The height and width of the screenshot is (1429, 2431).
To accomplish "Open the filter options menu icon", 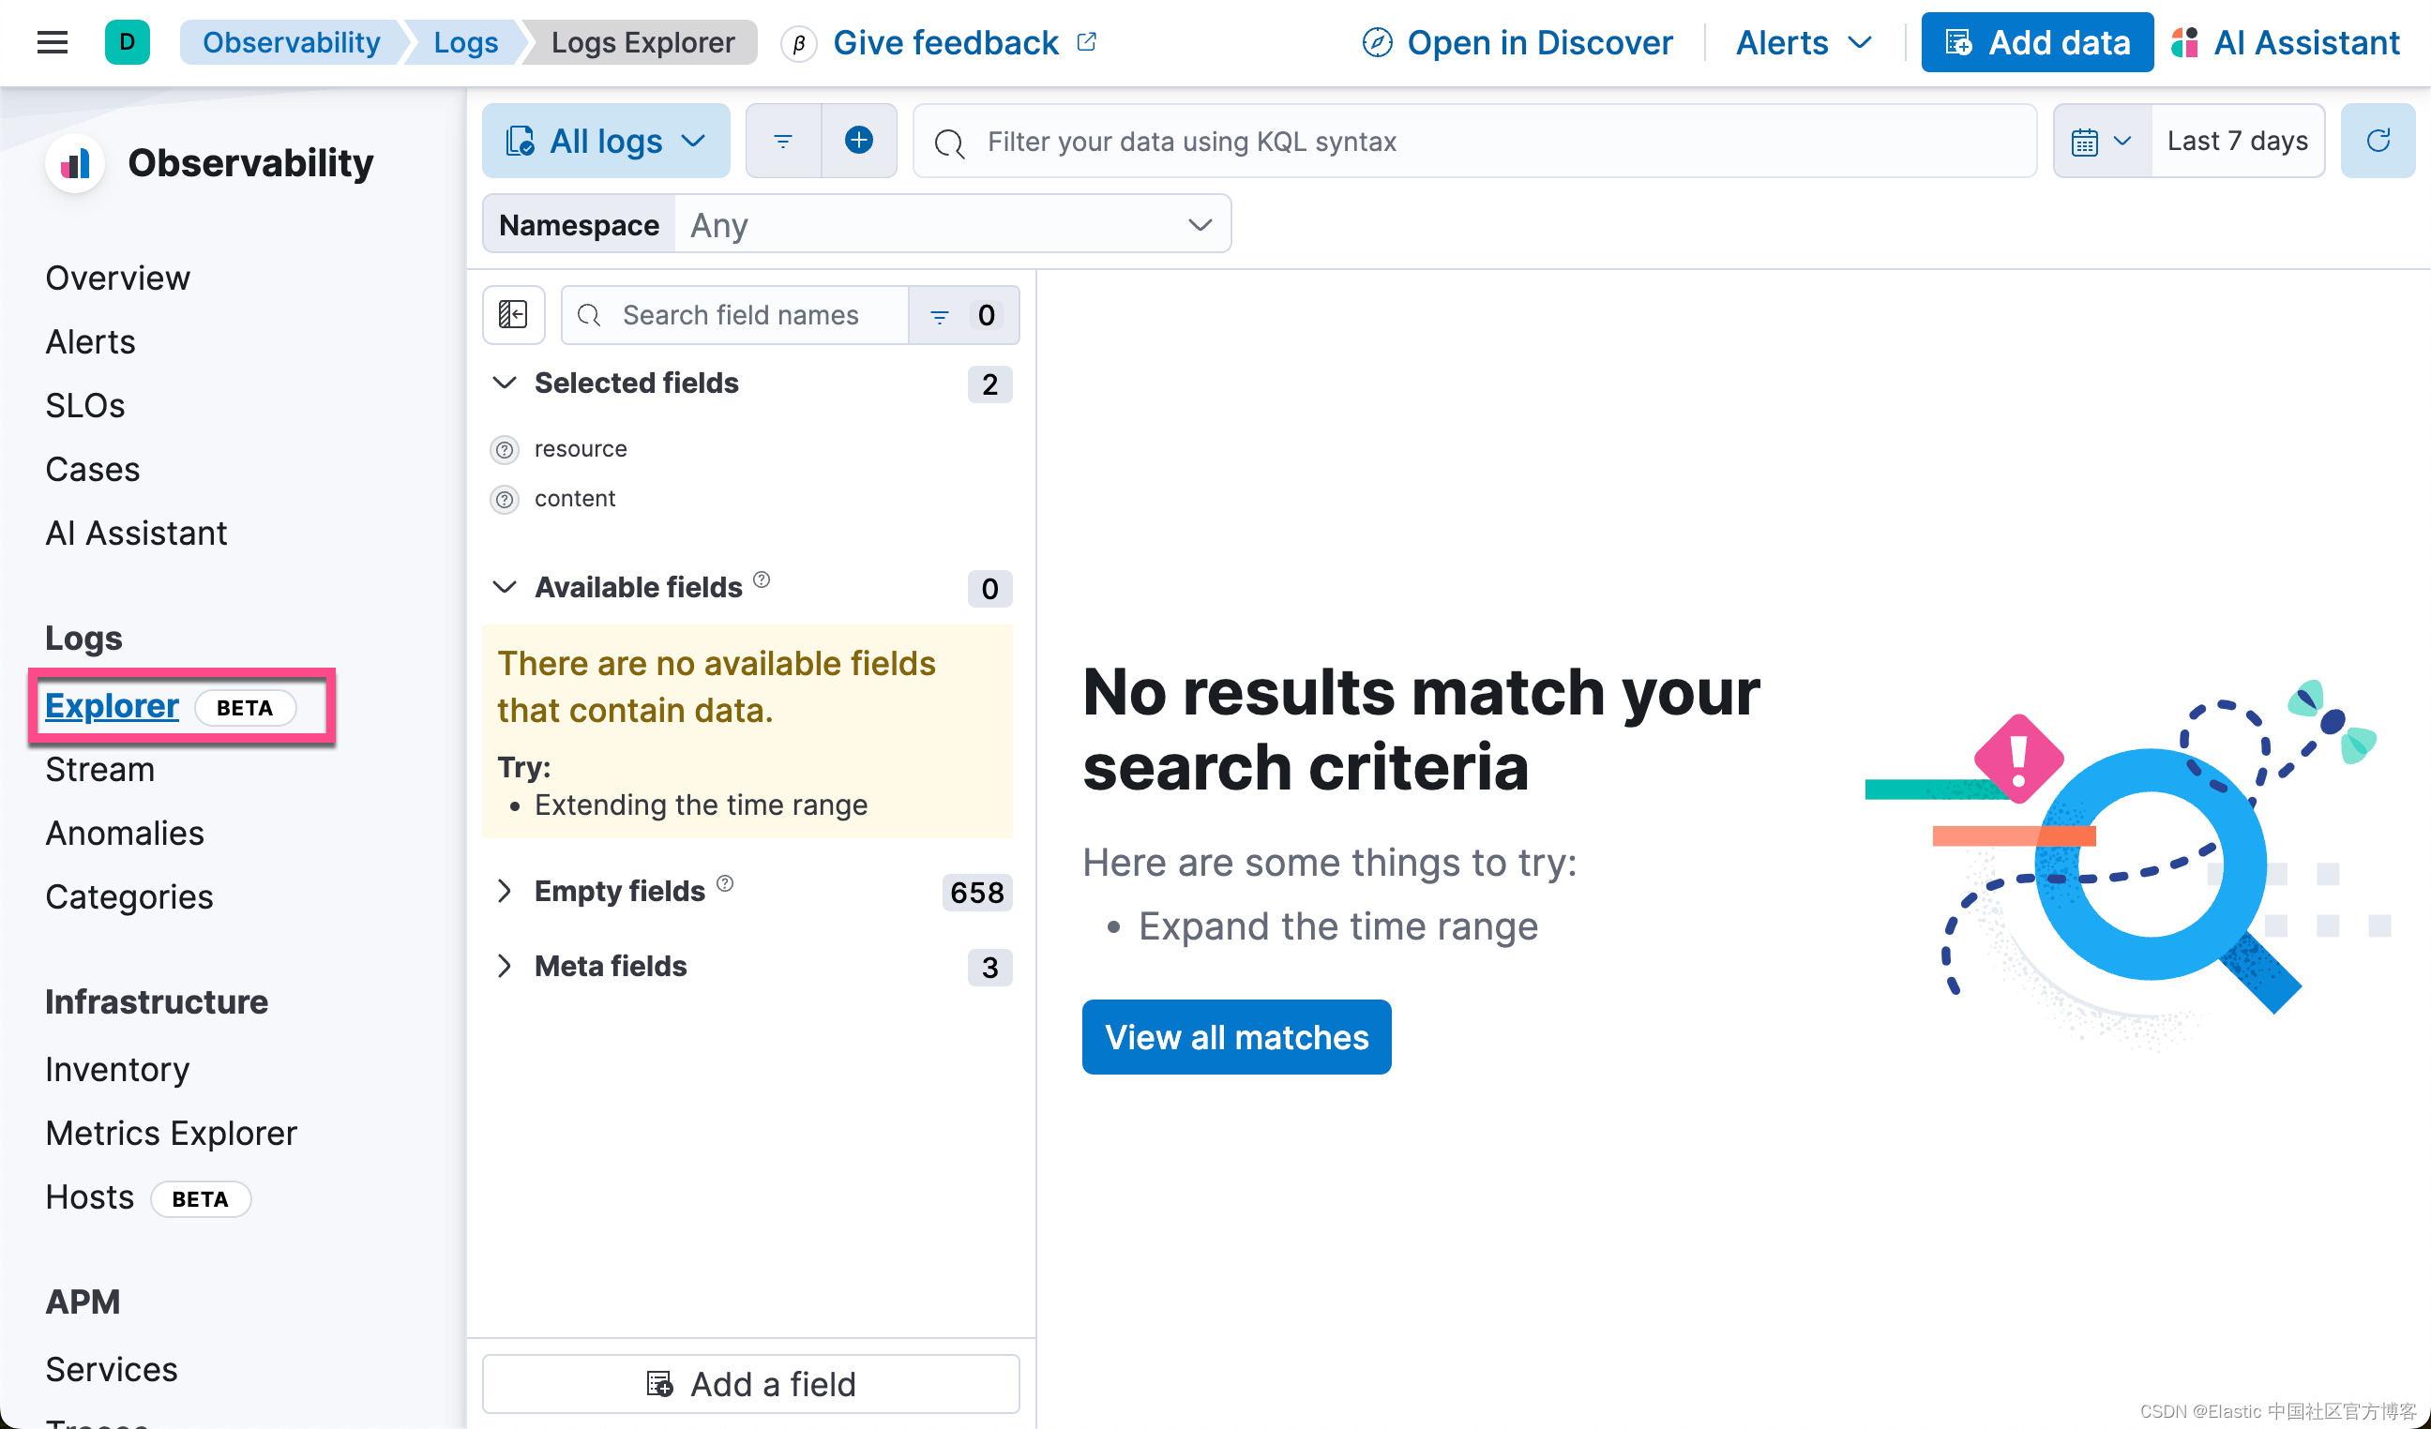I will pos(782,141).
